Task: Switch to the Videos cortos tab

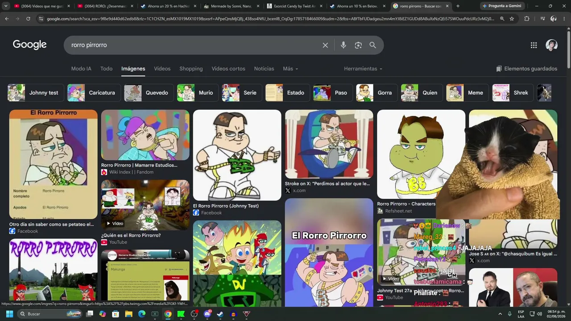Action: click(x=228, y=69)
